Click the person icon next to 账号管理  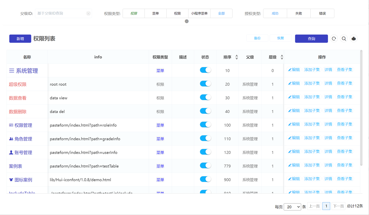click(11, 153)
